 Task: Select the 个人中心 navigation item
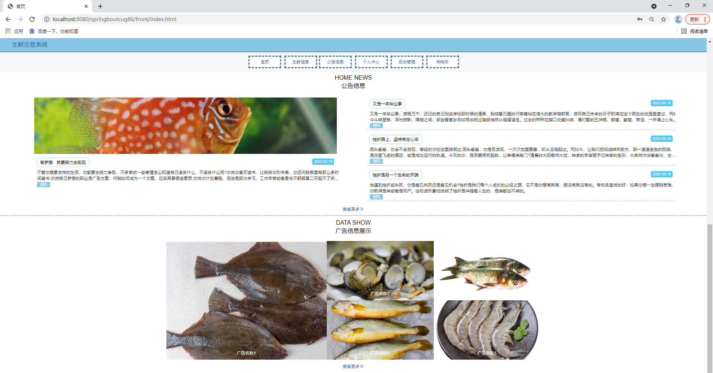371,62
